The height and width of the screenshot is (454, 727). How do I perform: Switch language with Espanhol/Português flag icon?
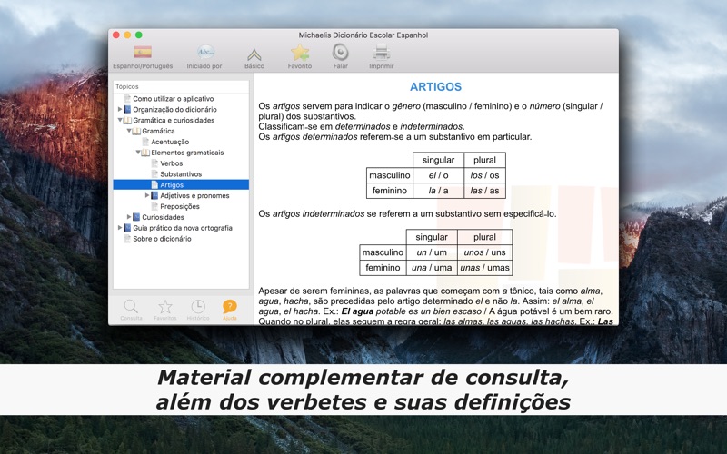point(143,52)
